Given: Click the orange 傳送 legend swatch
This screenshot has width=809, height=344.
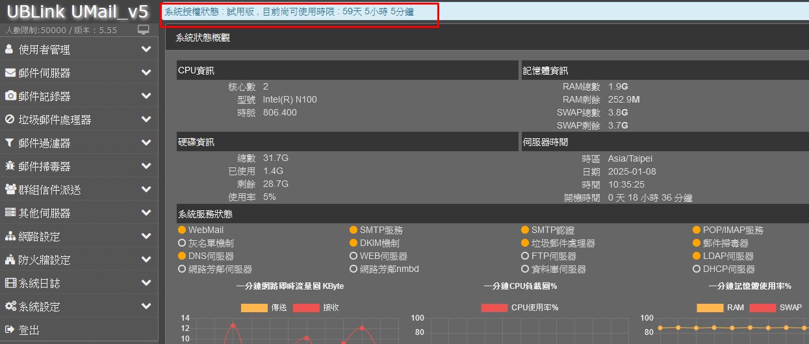Looking at the screenshot, I should (x=254, y=308).
